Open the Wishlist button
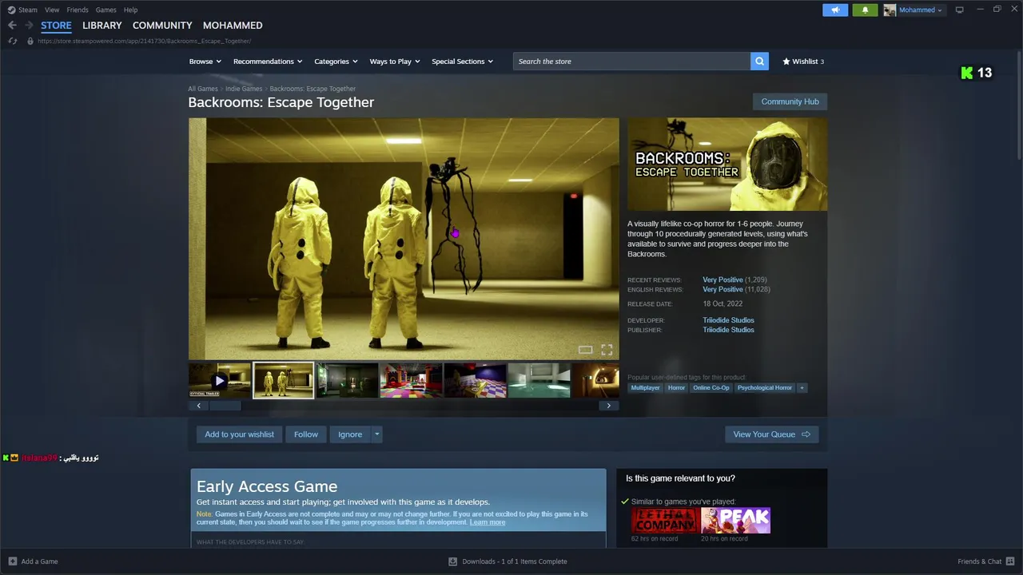Screen dimensions: 1023x575 tap(802, 61)
